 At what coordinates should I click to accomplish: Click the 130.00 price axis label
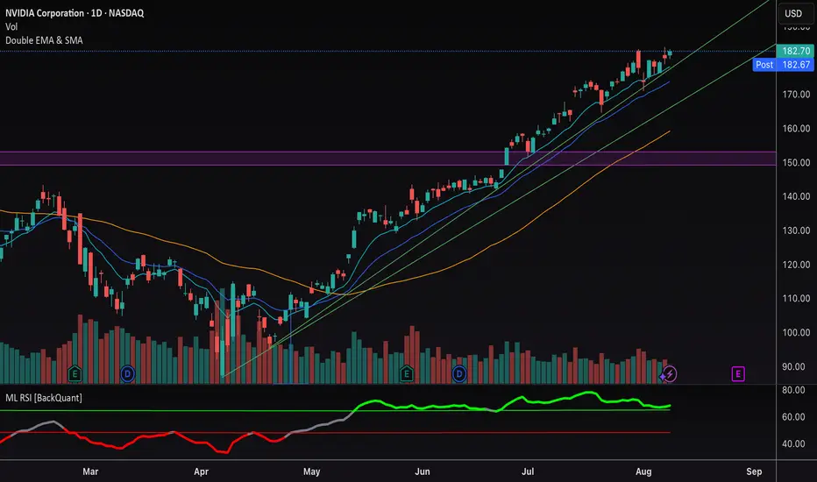click(x=796, y=230)
